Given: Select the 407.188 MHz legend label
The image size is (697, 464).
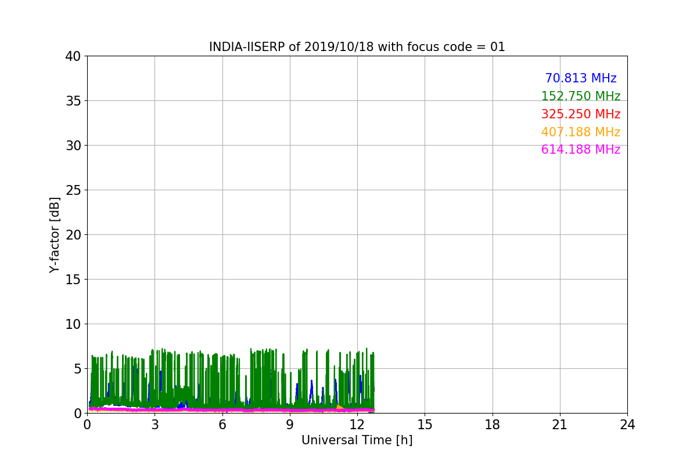Looking at the screenshot, I should pos(581,132).
